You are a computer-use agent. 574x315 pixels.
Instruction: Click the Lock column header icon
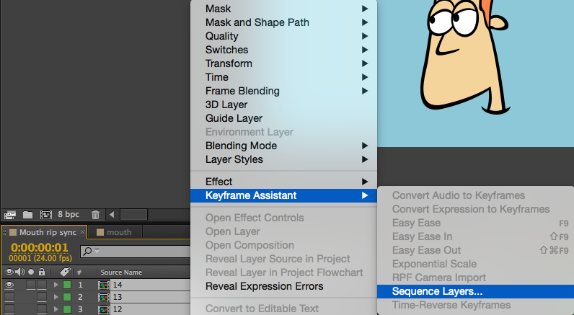(42, 272)
